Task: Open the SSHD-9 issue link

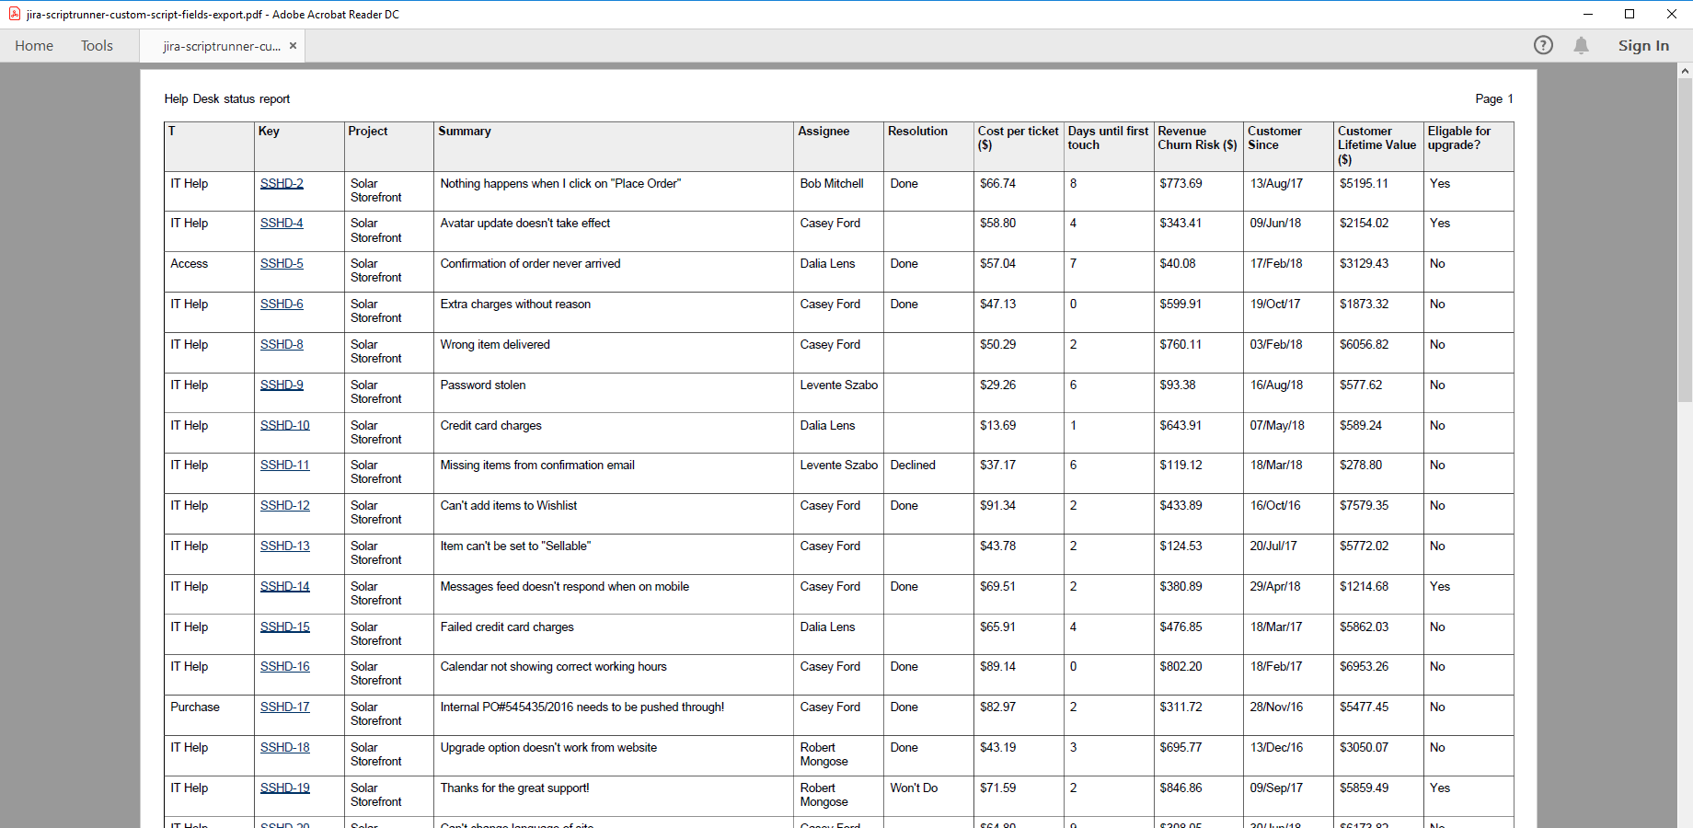Action: (x=282, y=385)
